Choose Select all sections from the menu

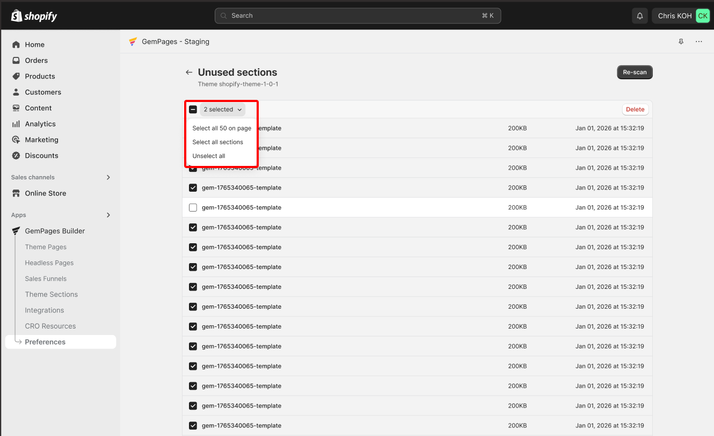coord(217,142)
